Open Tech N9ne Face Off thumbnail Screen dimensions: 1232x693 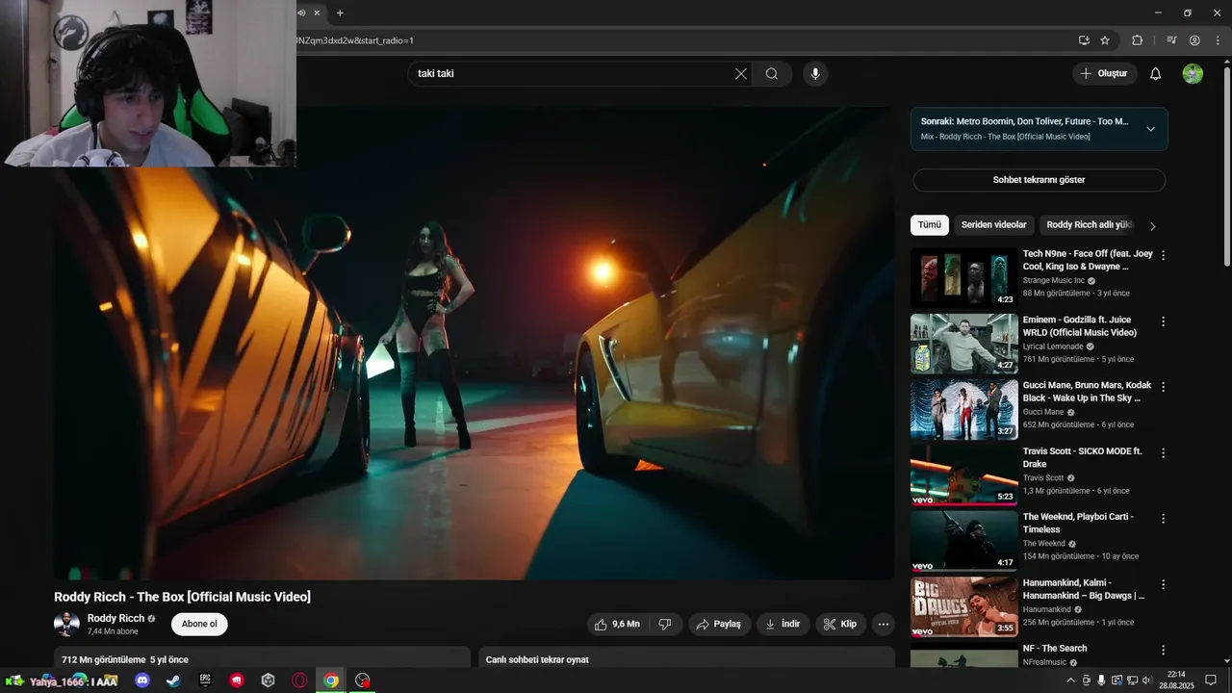pos(963,278)
